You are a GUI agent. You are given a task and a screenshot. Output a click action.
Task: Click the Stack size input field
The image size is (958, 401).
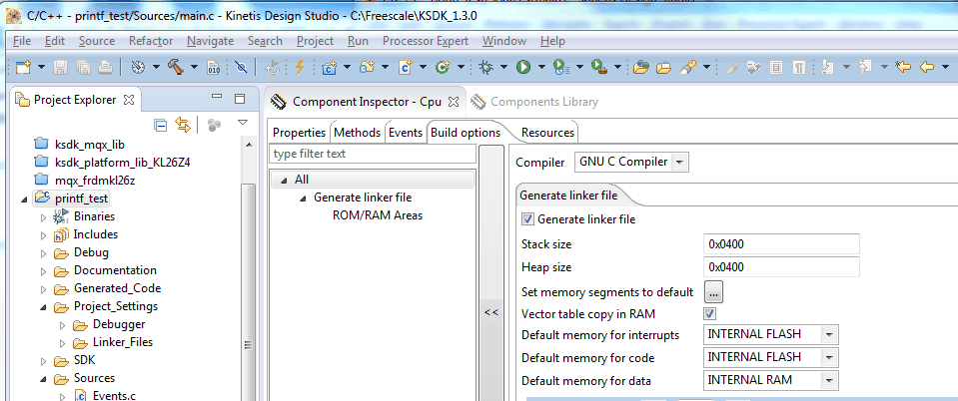click(781, 244)
